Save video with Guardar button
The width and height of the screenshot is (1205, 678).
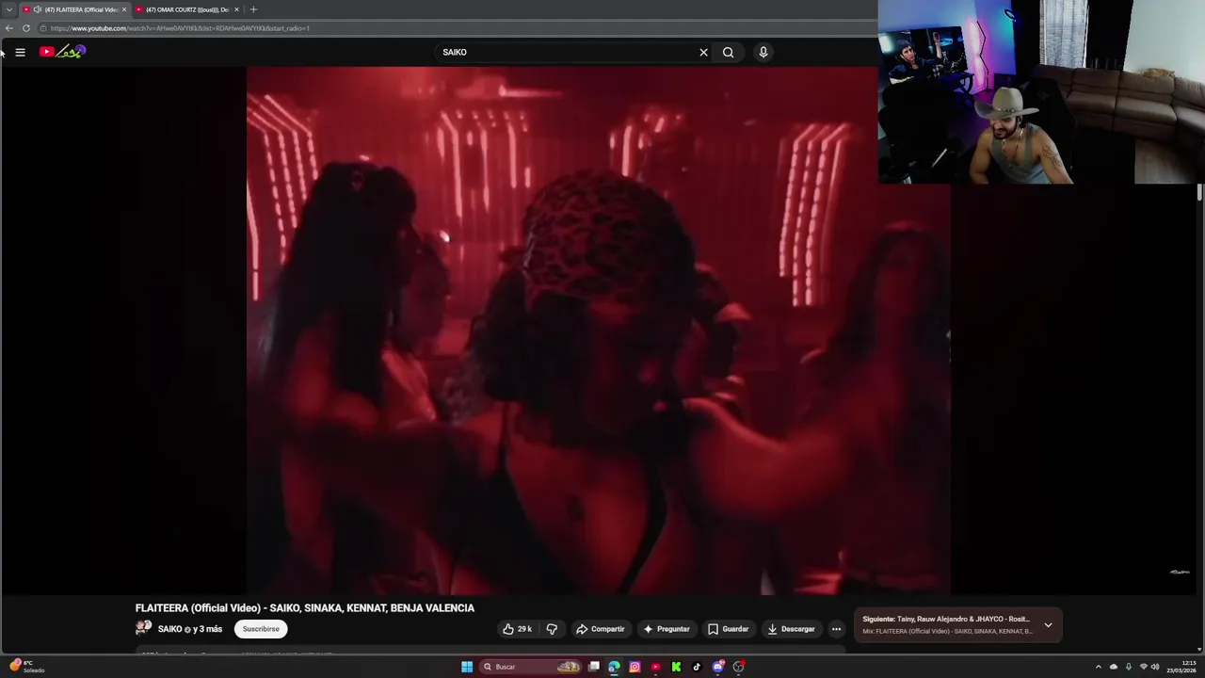(729, 629)
